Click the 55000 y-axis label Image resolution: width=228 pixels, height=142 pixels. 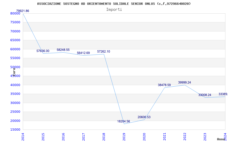tap(15, 58)
